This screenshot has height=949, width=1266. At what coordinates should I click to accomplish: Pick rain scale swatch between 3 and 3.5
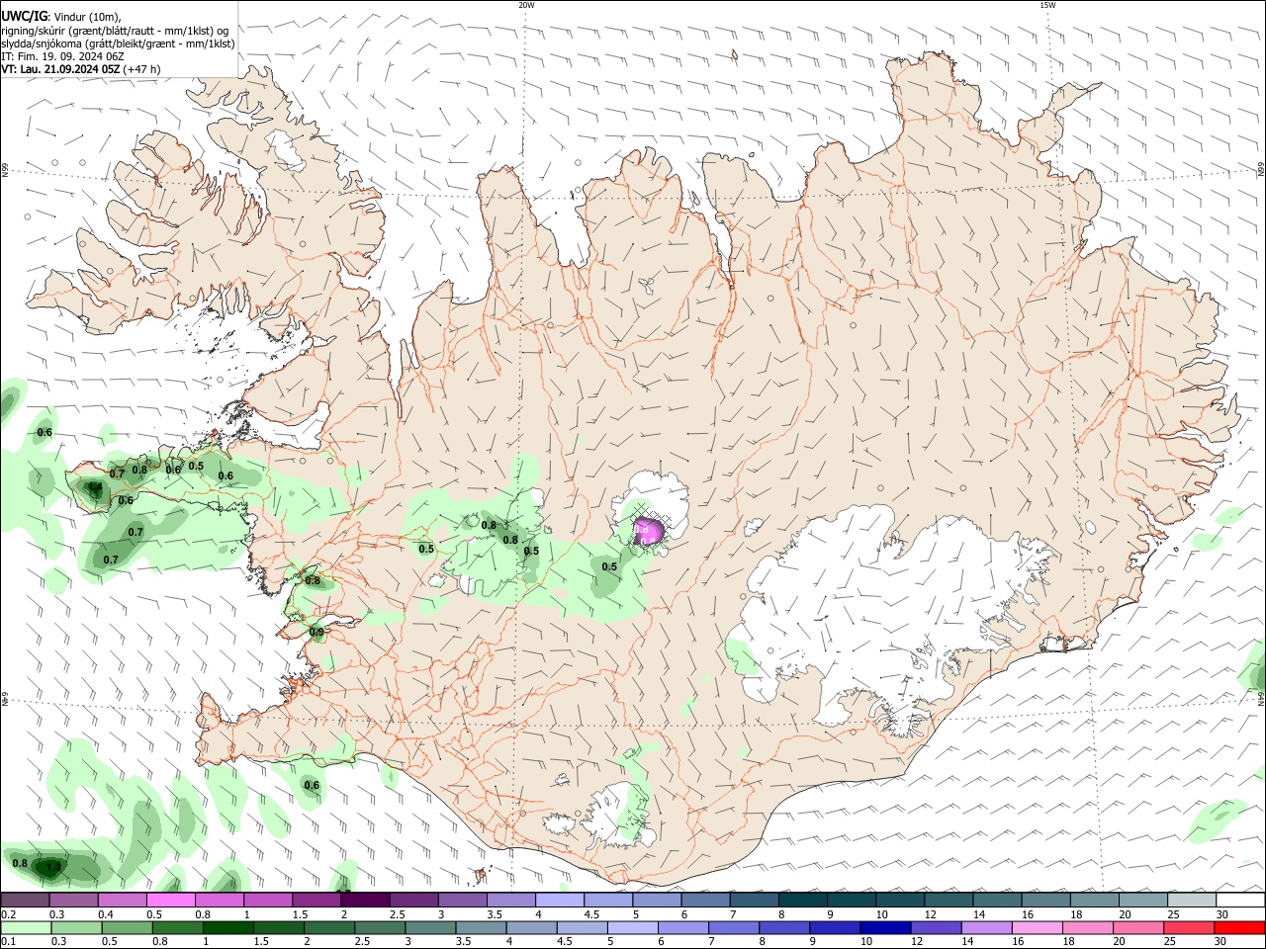(x=430, y=927)
